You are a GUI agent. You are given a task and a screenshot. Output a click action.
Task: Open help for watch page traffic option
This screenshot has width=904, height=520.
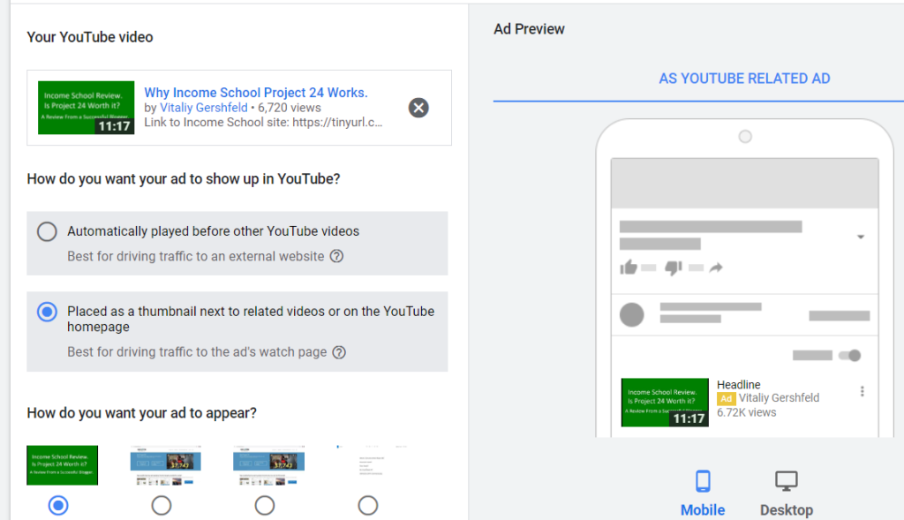pyautogui.click(x=340, y=351)
